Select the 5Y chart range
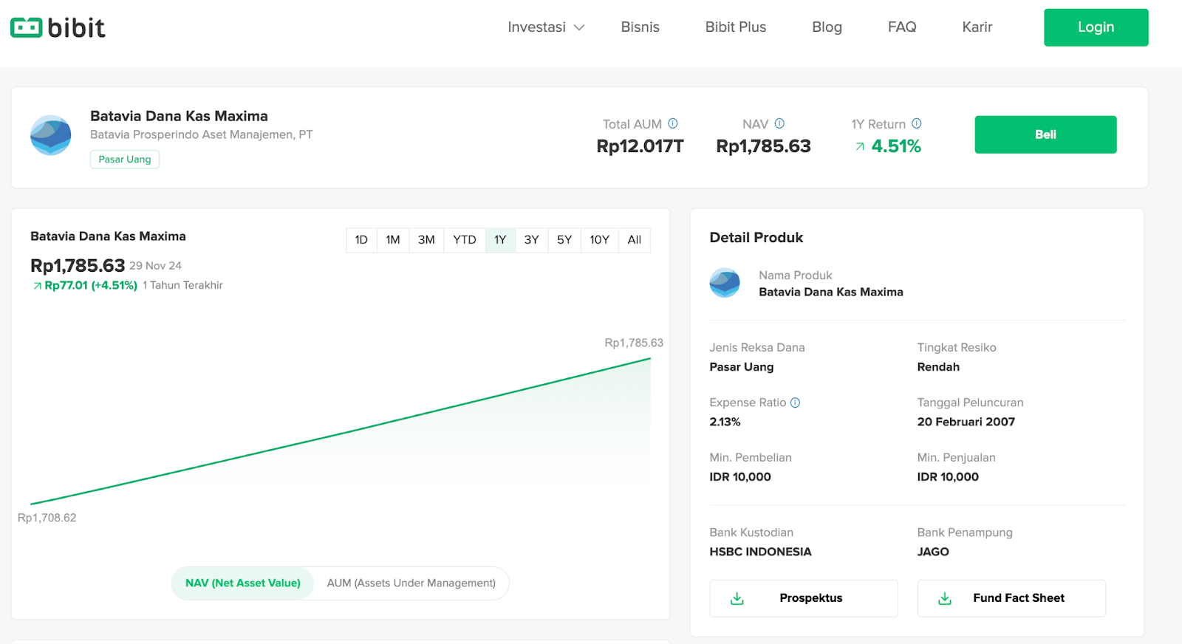This screenshot has width=1182, height=644. [x=564, y=240]
